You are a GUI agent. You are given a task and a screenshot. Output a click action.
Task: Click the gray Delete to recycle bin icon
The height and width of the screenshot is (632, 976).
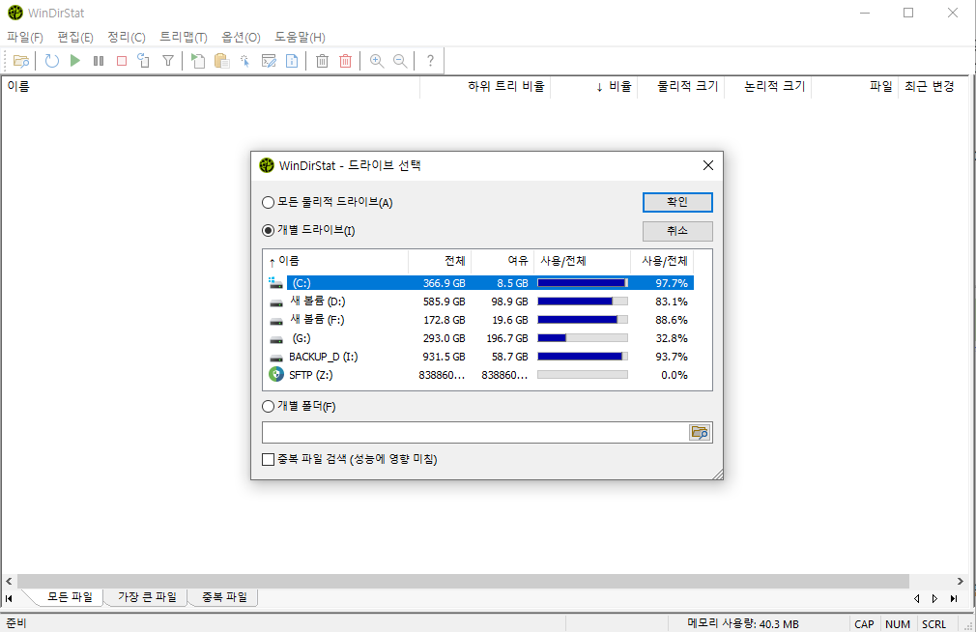coord(323,61)
